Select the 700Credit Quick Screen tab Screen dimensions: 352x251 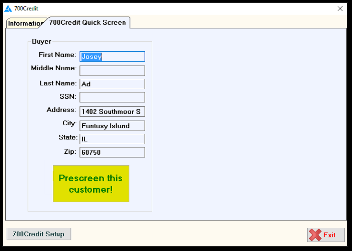[88, 22]
